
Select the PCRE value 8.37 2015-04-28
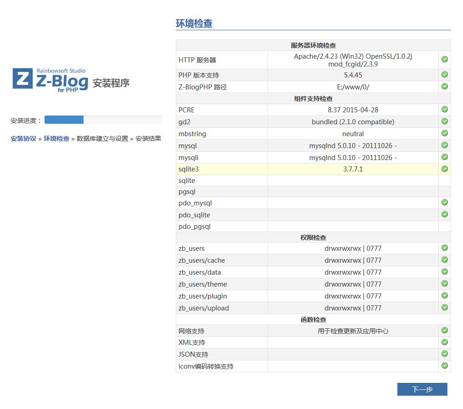353,110
